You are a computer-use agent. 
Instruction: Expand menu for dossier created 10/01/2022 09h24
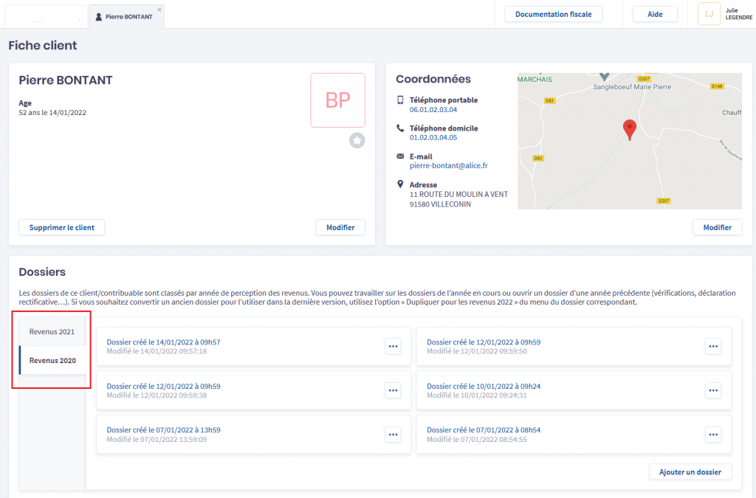(x=713, y=390)
